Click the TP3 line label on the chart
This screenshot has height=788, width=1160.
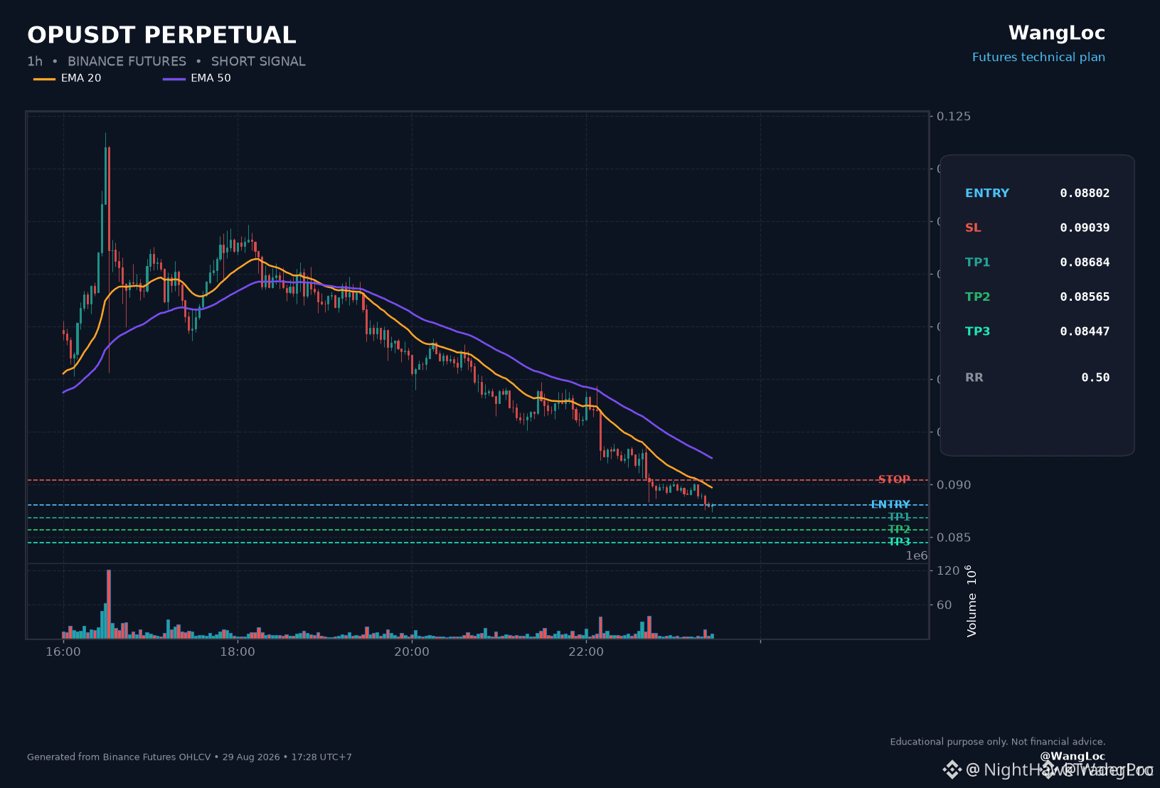[x=899, y=543]
